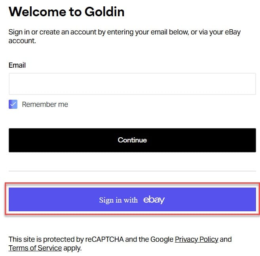This screenshot has height=256, width=260.
Task: Click the word "Goldin" in the title
Action: coord(104,12)
